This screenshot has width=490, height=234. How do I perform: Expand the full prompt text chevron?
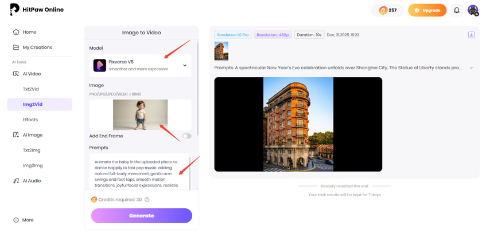pos(472,68)
